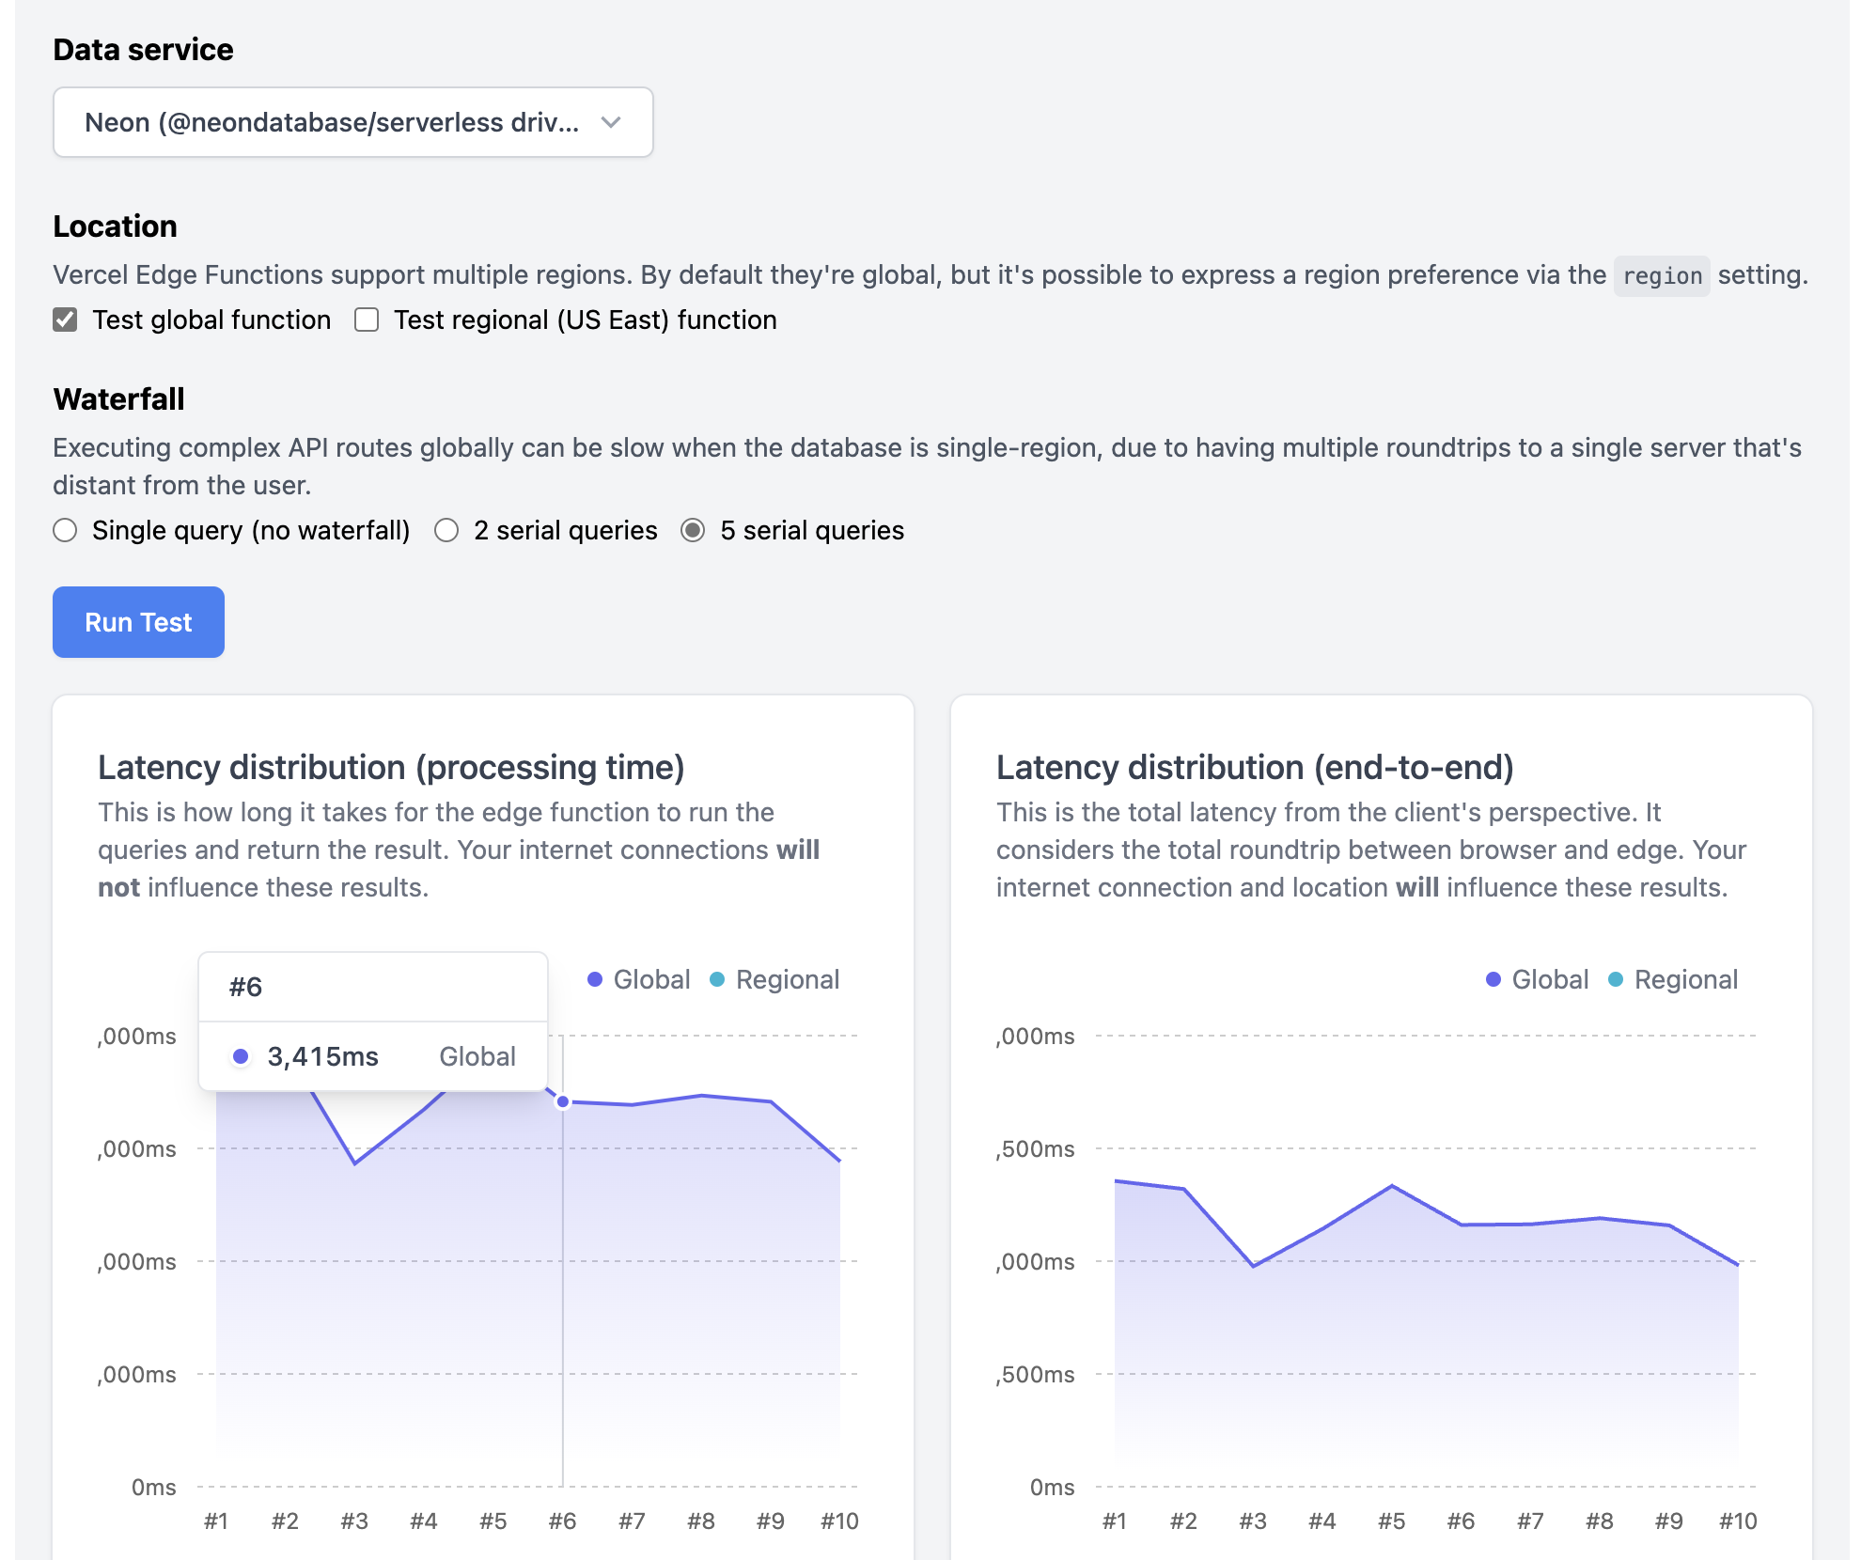
Task: Click the tooltip's Global color dot
Action: (x=241, y=1056)
